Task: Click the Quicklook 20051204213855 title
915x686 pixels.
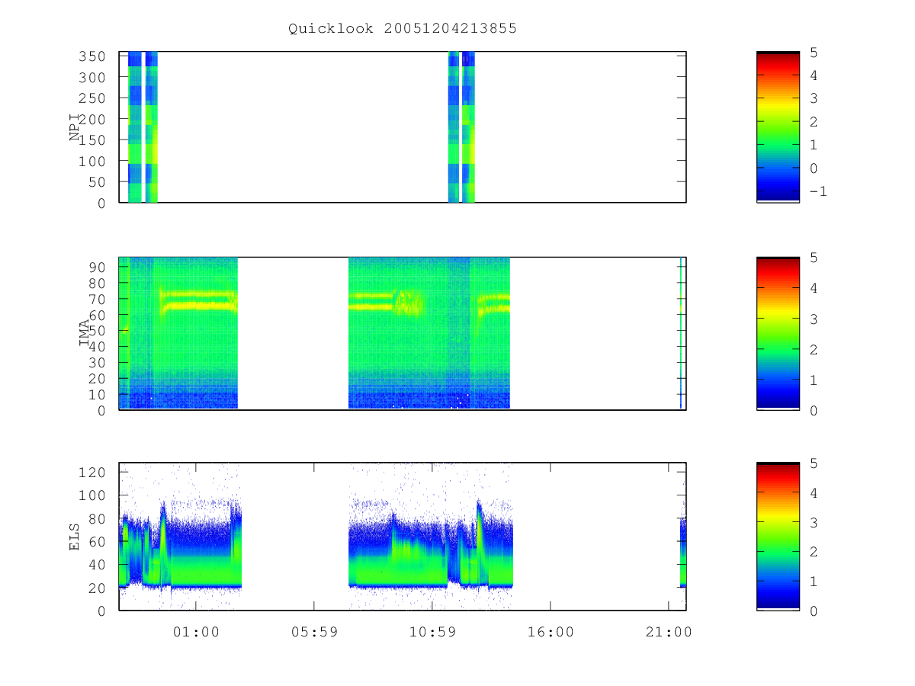Action: [403, 28]
